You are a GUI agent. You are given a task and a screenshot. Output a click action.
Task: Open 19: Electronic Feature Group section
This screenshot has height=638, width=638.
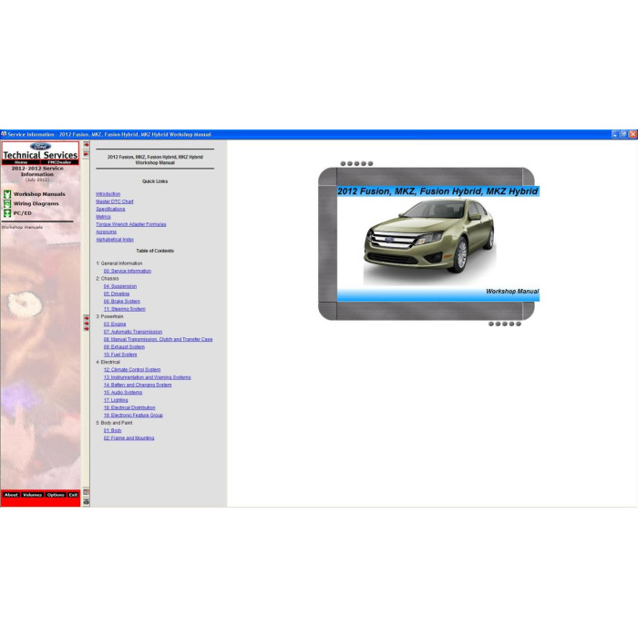coord(133,416)
